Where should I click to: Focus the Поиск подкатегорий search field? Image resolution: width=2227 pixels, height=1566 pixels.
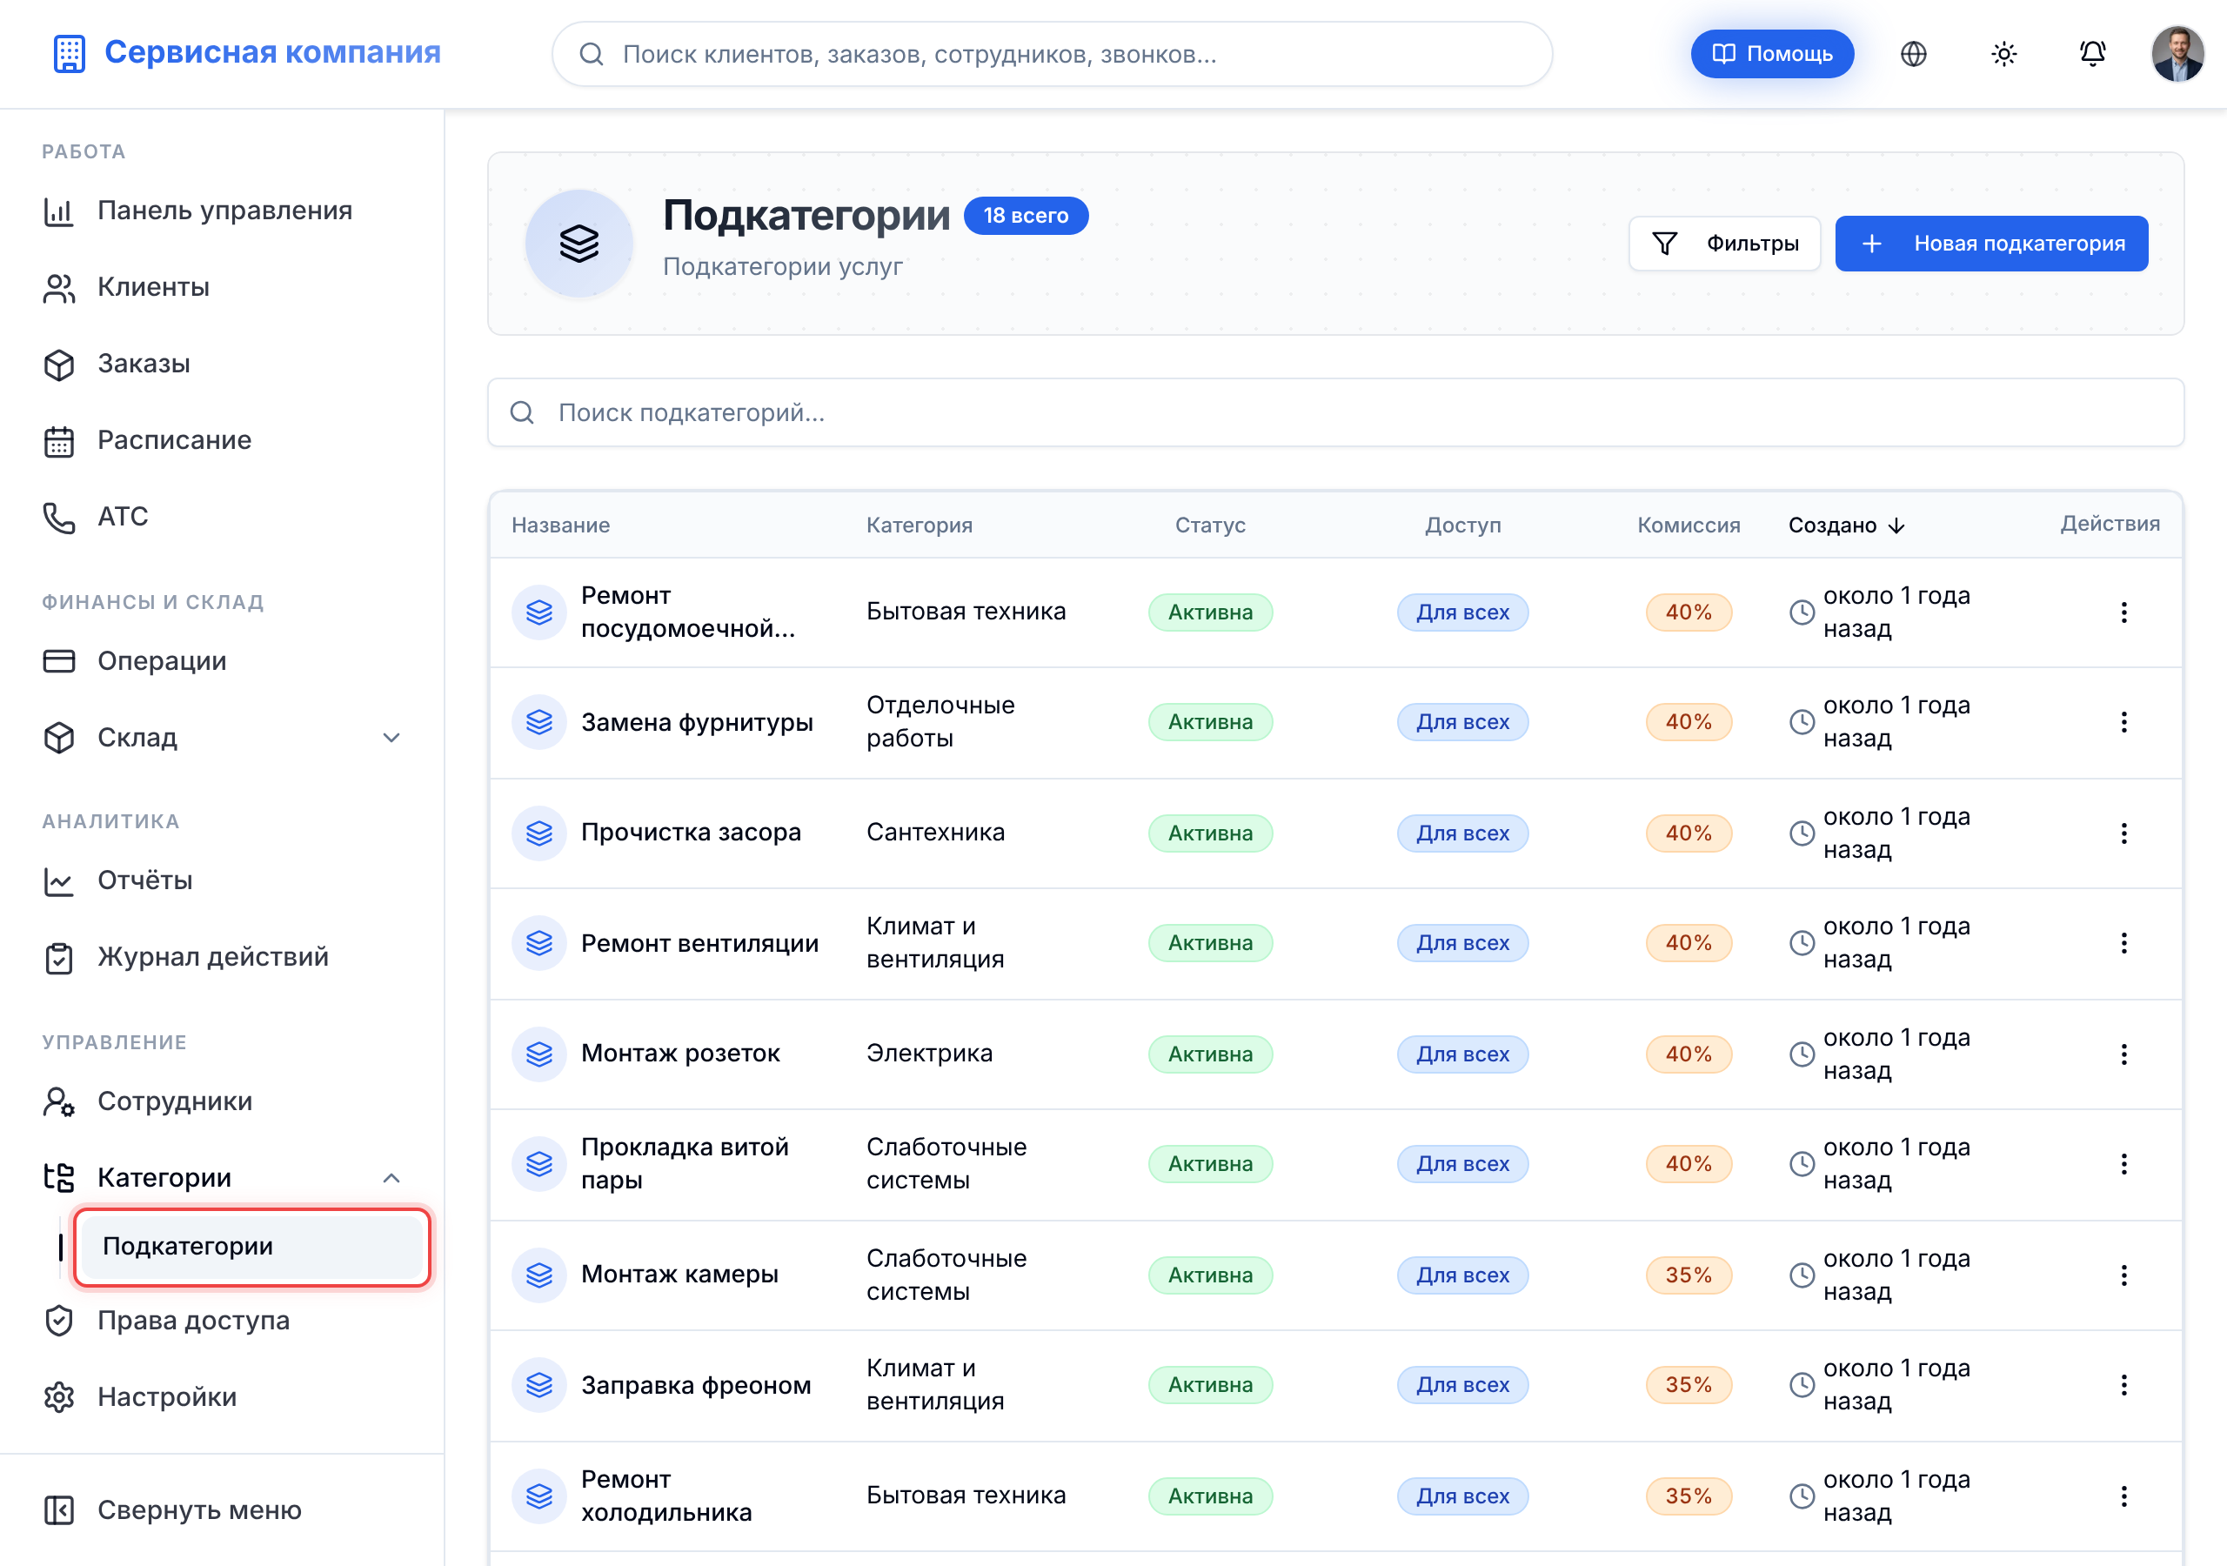click(x=1335, y=412)
